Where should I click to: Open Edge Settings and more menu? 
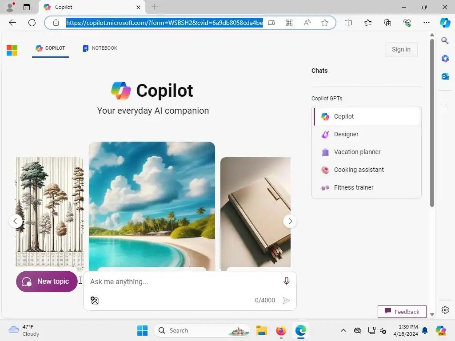click(426, 23)
